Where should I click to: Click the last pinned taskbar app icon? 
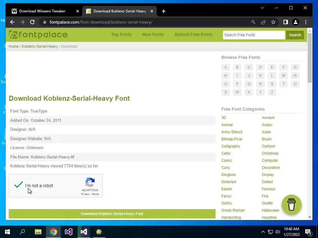99,232
